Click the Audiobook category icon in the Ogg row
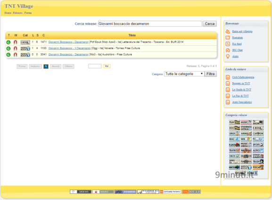Image resolution: width=272 pixels, height=200 pixels. coord(25,48)
